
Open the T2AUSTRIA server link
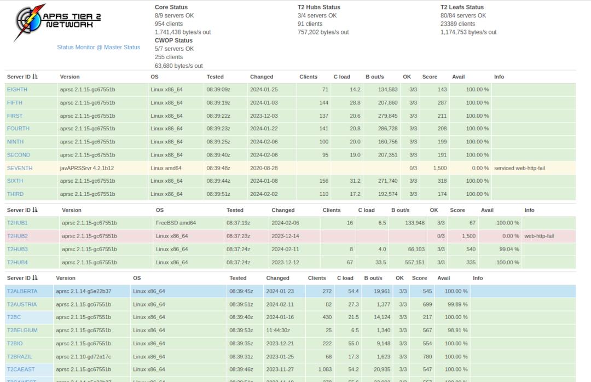tap(22, 304)
